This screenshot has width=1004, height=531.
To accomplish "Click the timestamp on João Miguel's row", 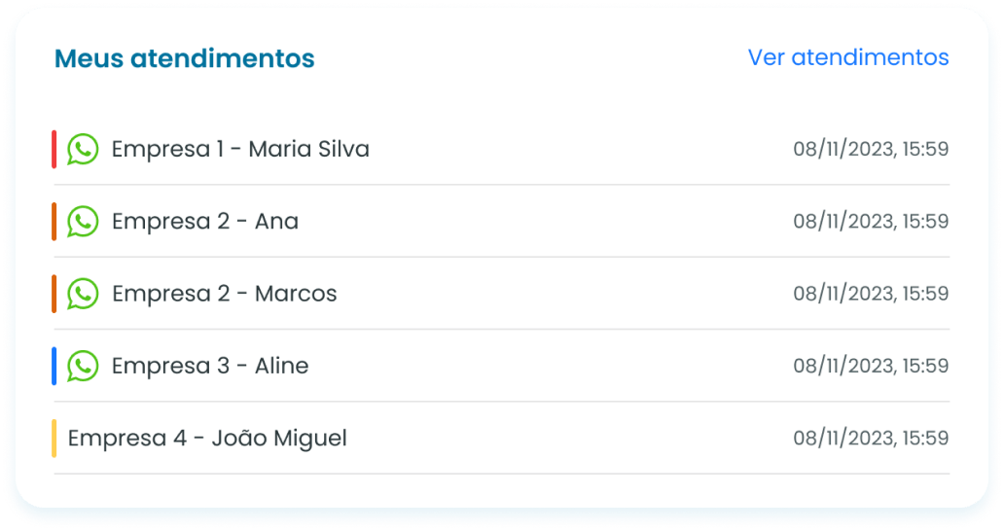I will tap(871, 439).
